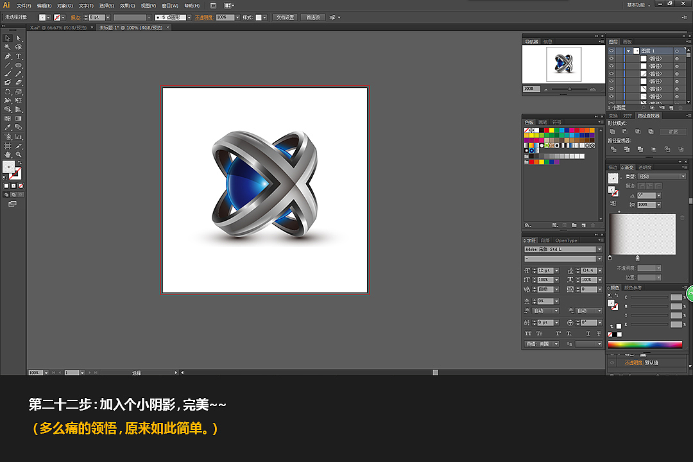
Task: Switch to the 透明度 panel tab
Action: click(x=645, y=167)
